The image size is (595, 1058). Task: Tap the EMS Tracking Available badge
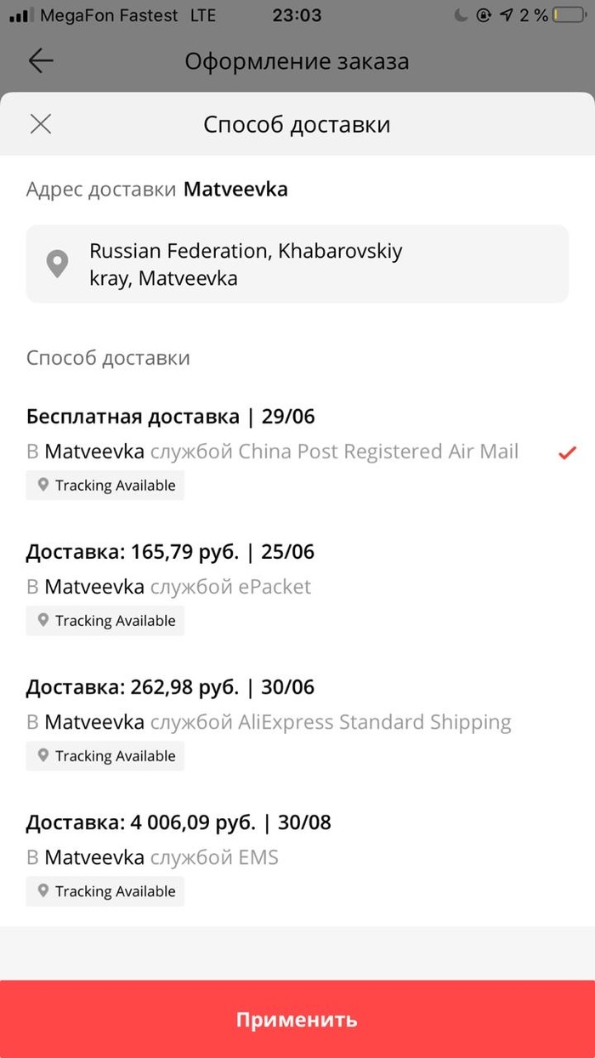(105, 891)
